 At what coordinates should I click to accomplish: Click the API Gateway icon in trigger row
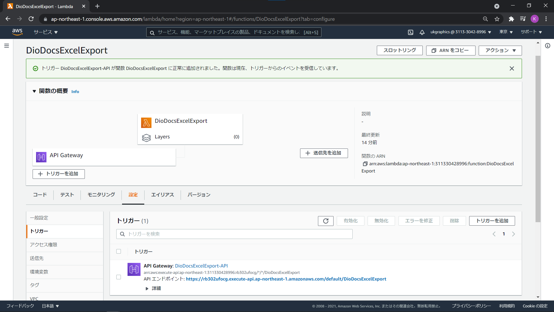point(134,270)
